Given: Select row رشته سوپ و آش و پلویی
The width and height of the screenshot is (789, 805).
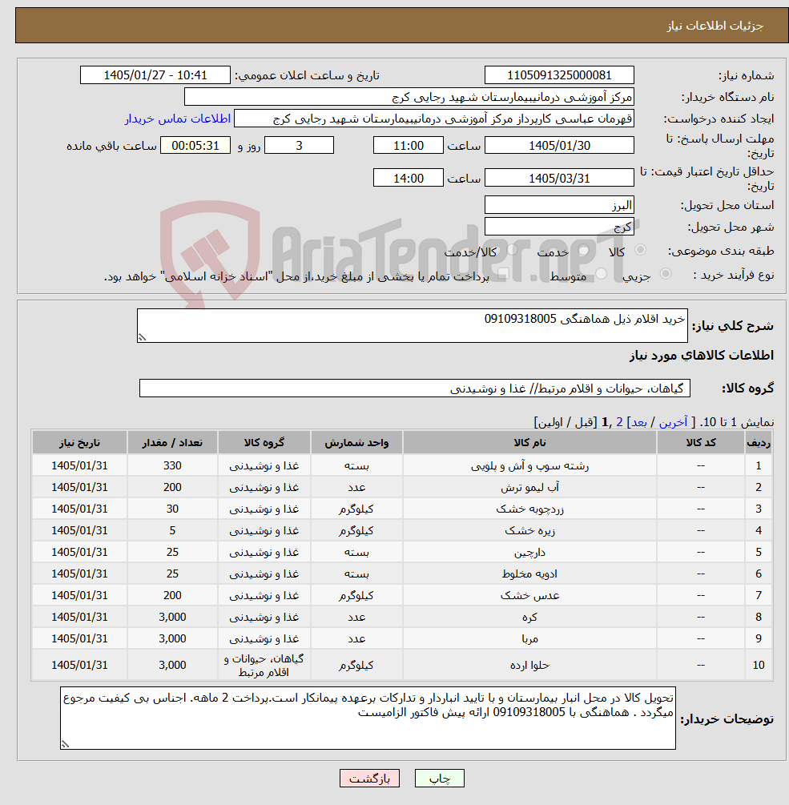Looking at the screenshot, I should pyautogui.click(x=401, y=465).
